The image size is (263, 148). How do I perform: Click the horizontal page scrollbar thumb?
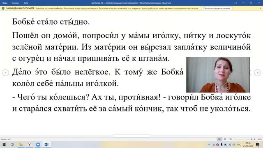click(131, 136)
